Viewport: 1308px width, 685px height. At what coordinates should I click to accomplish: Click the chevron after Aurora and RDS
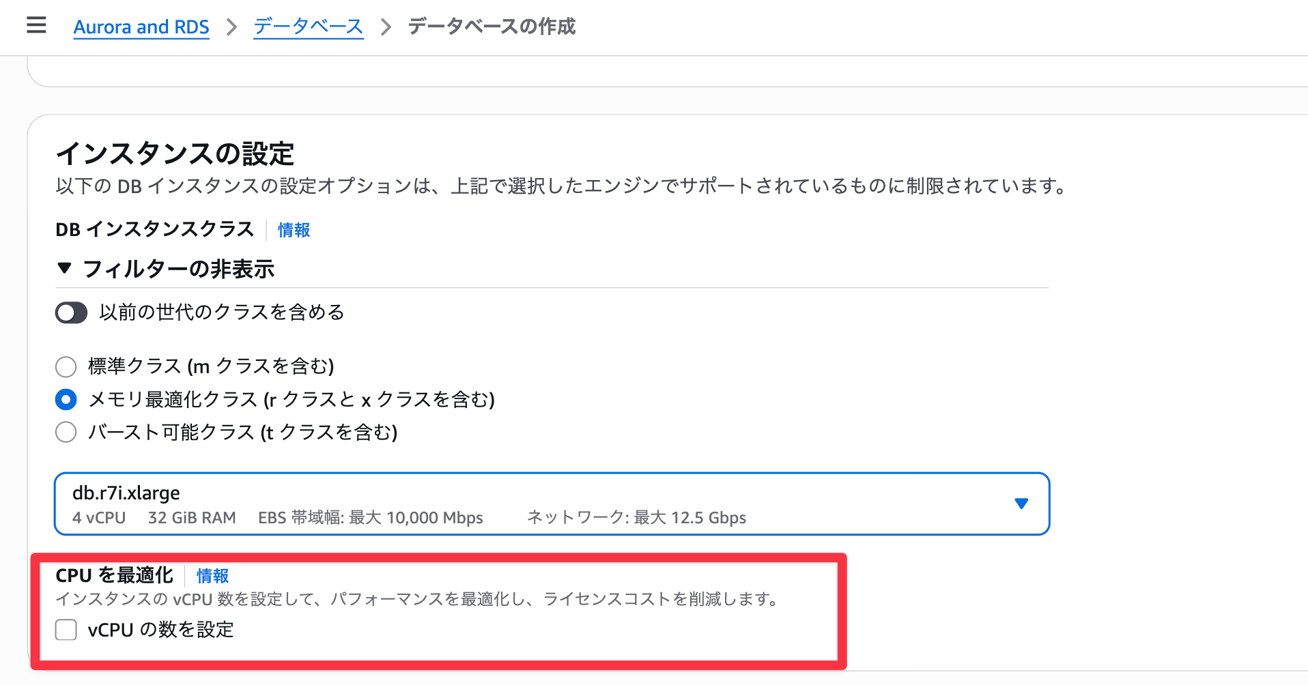point(231,27)
